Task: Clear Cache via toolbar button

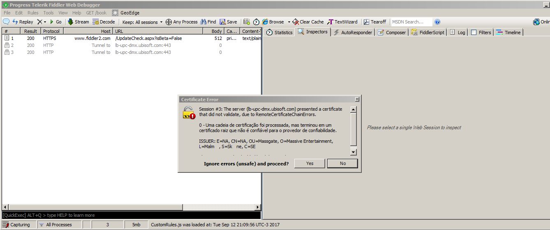Action: click(308, 22)
